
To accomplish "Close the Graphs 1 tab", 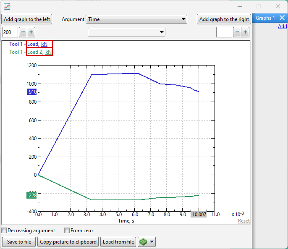I will [282, 18].
